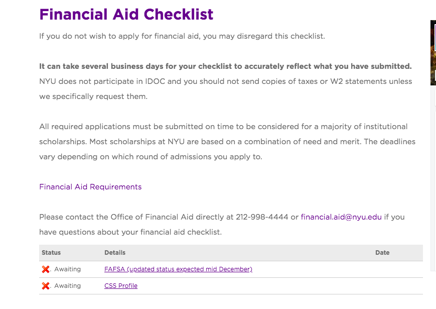Open the CSS Profile link
Screen dimensions: 436x309
click(121, 286)
